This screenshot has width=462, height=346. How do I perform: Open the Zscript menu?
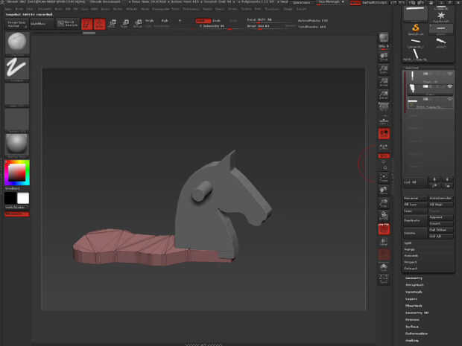(x=300, y=9)
